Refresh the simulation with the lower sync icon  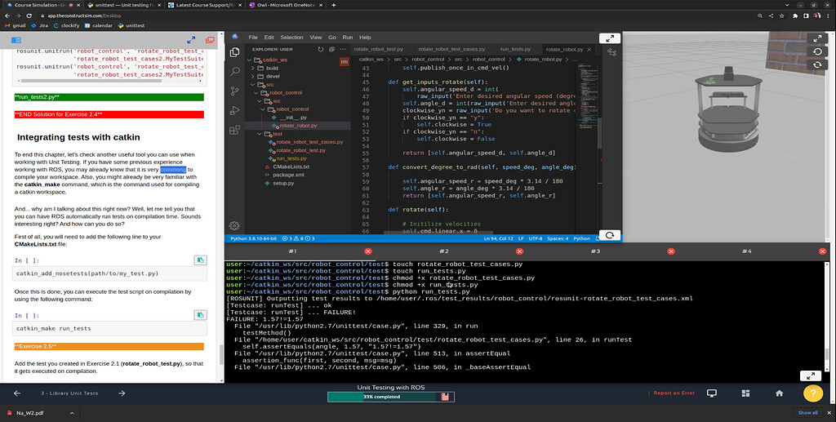pos(816,64)
